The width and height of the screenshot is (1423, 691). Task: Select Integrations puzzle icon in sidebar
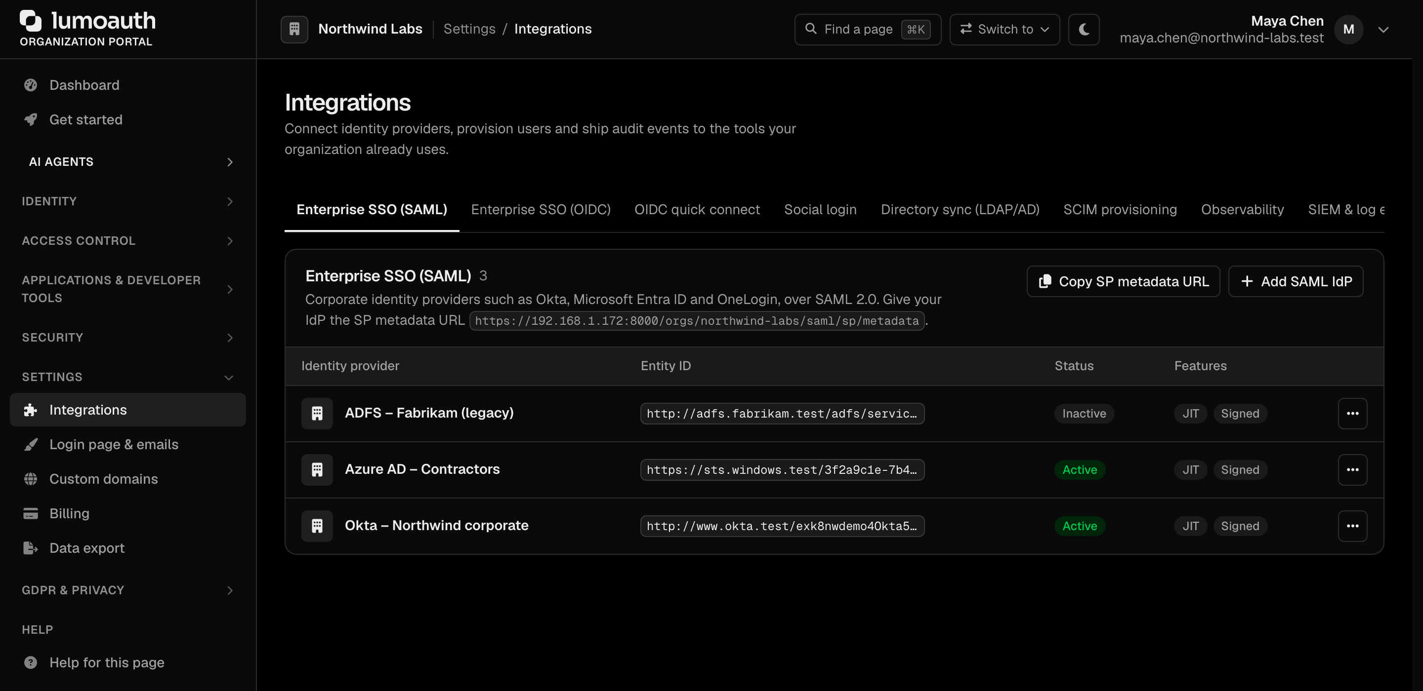pos(30,410)
